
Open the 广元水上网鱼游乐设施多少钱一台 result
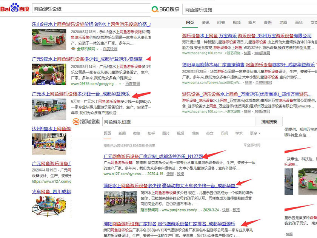tap(81, 94)
